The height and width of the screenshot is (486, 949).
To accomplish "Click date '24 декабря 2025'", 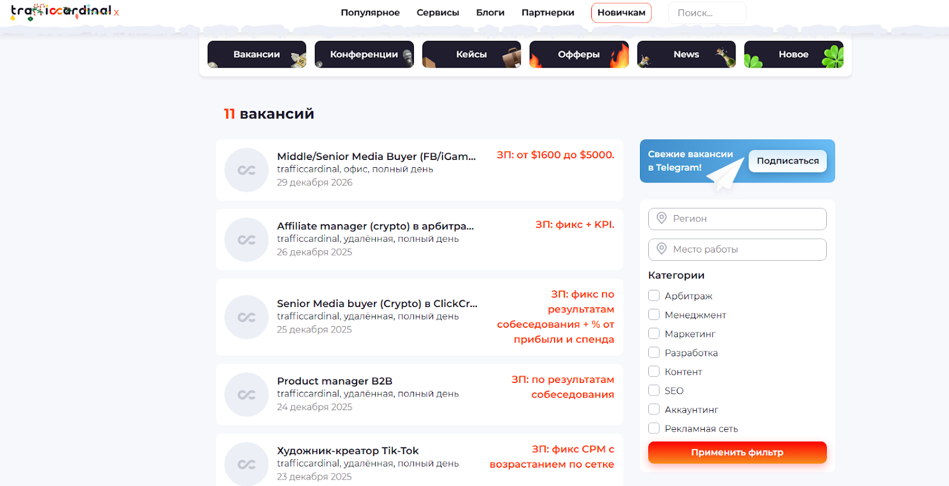I will tap(314, 407).
